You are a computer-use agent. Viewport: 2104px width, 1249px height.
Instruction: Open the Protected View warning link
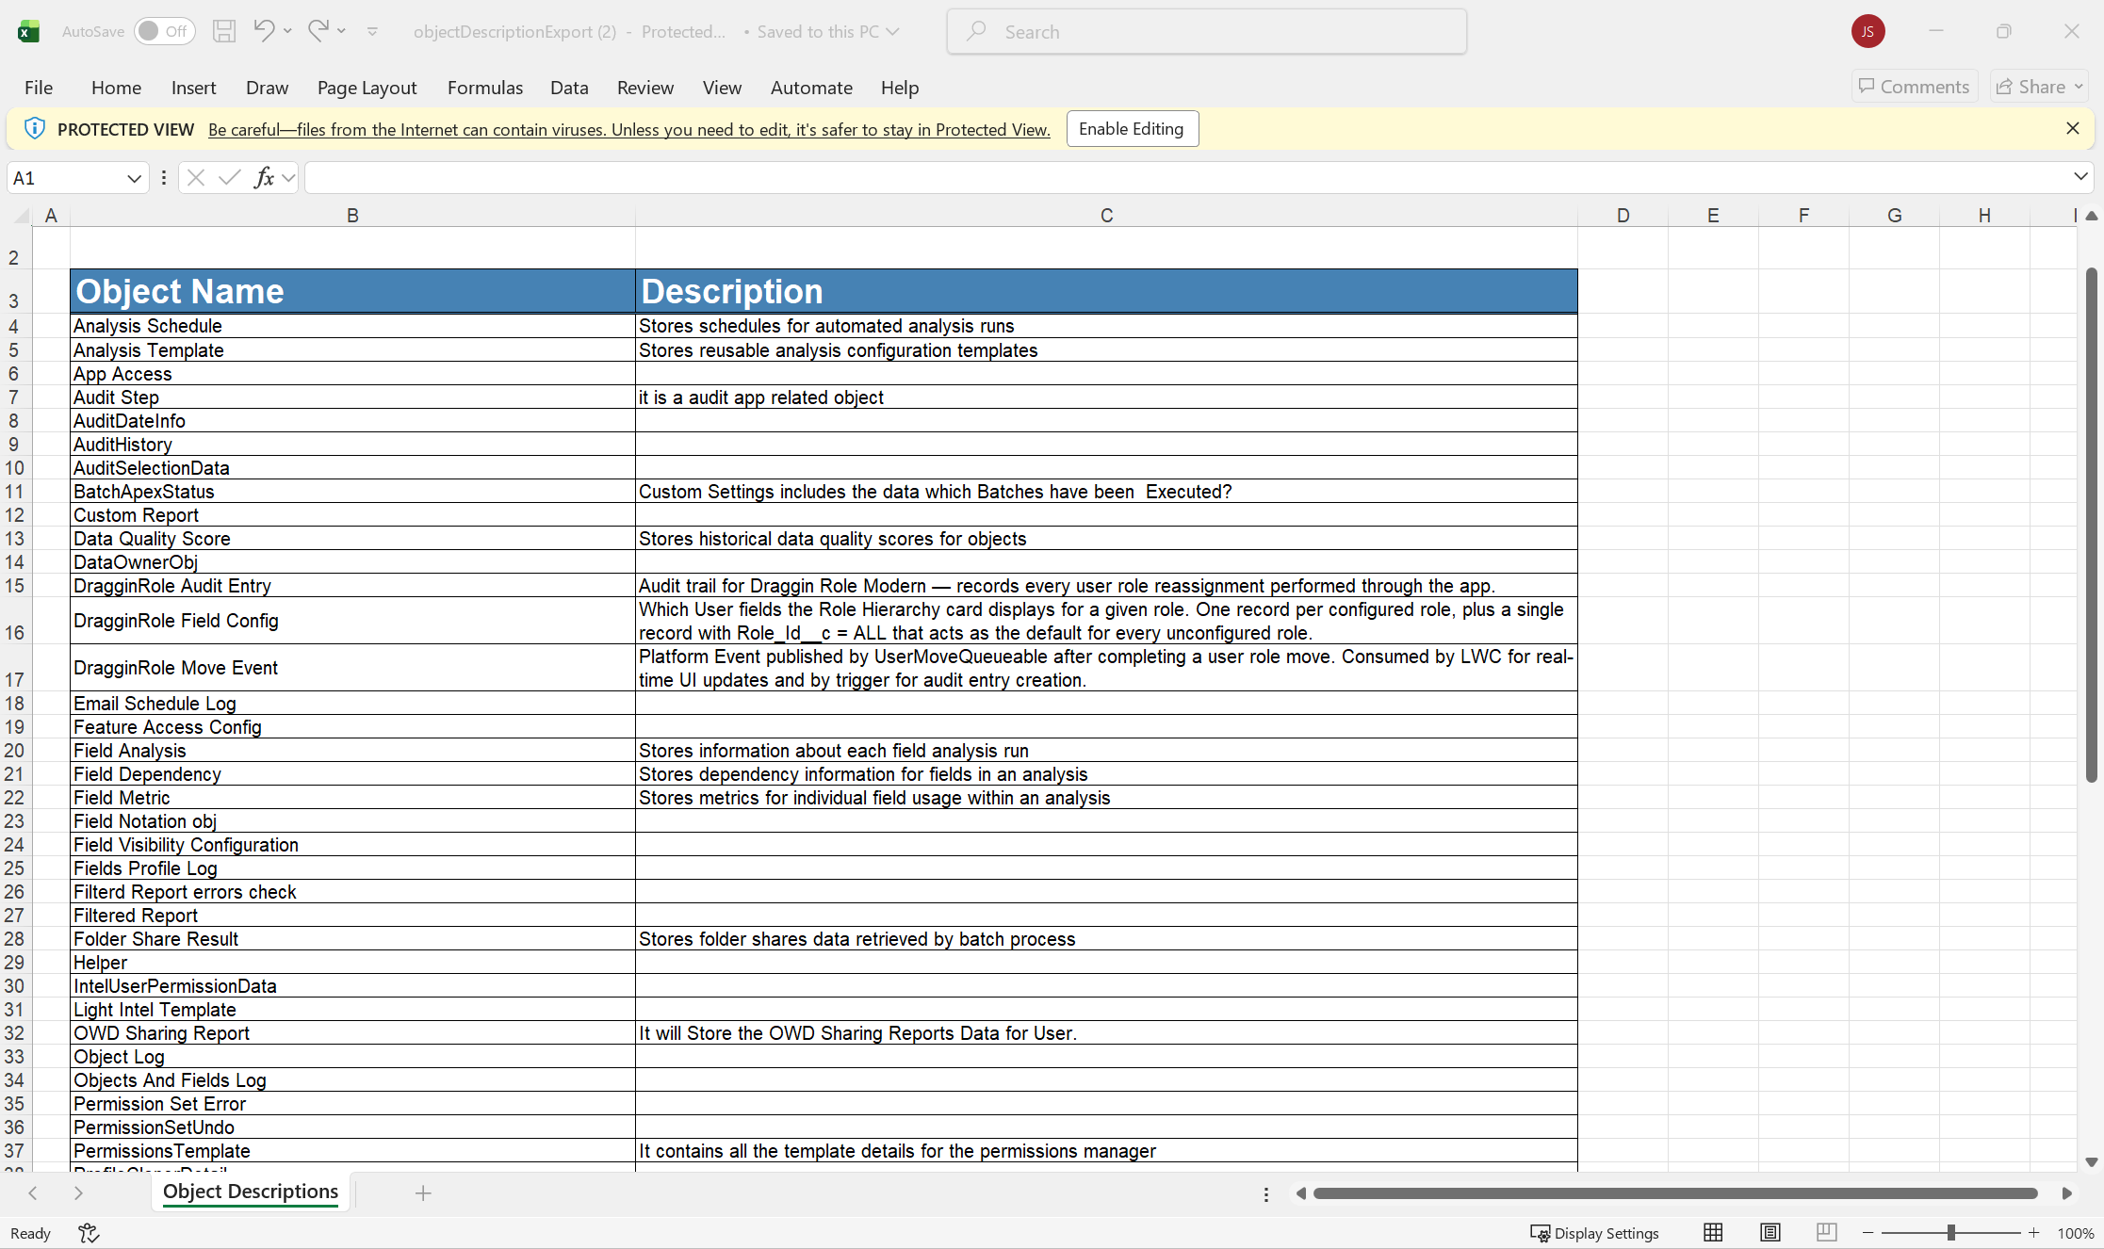[x=628, y=130]
